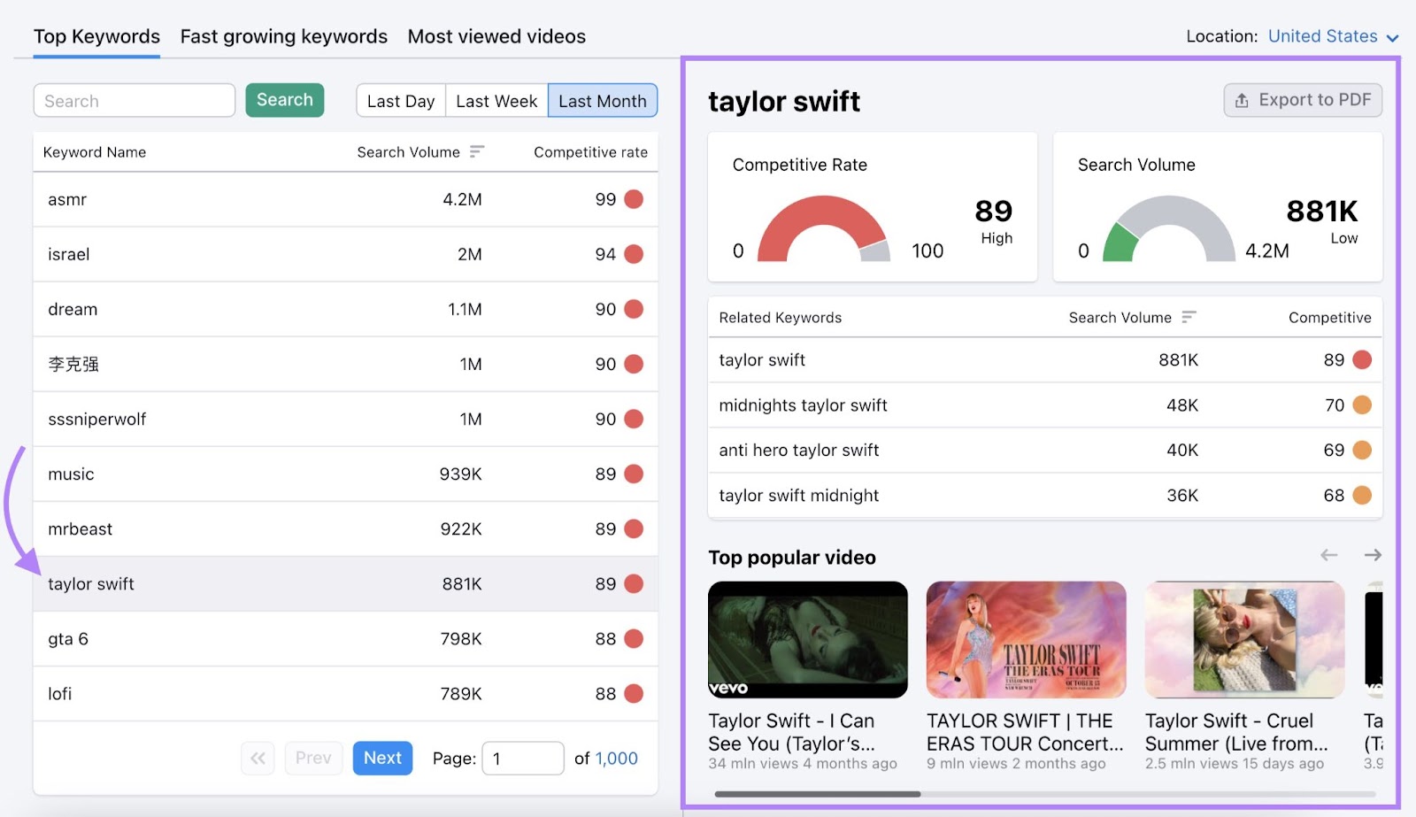Select the Last Week time filter
1416x817 pixels.
[496, 100]
